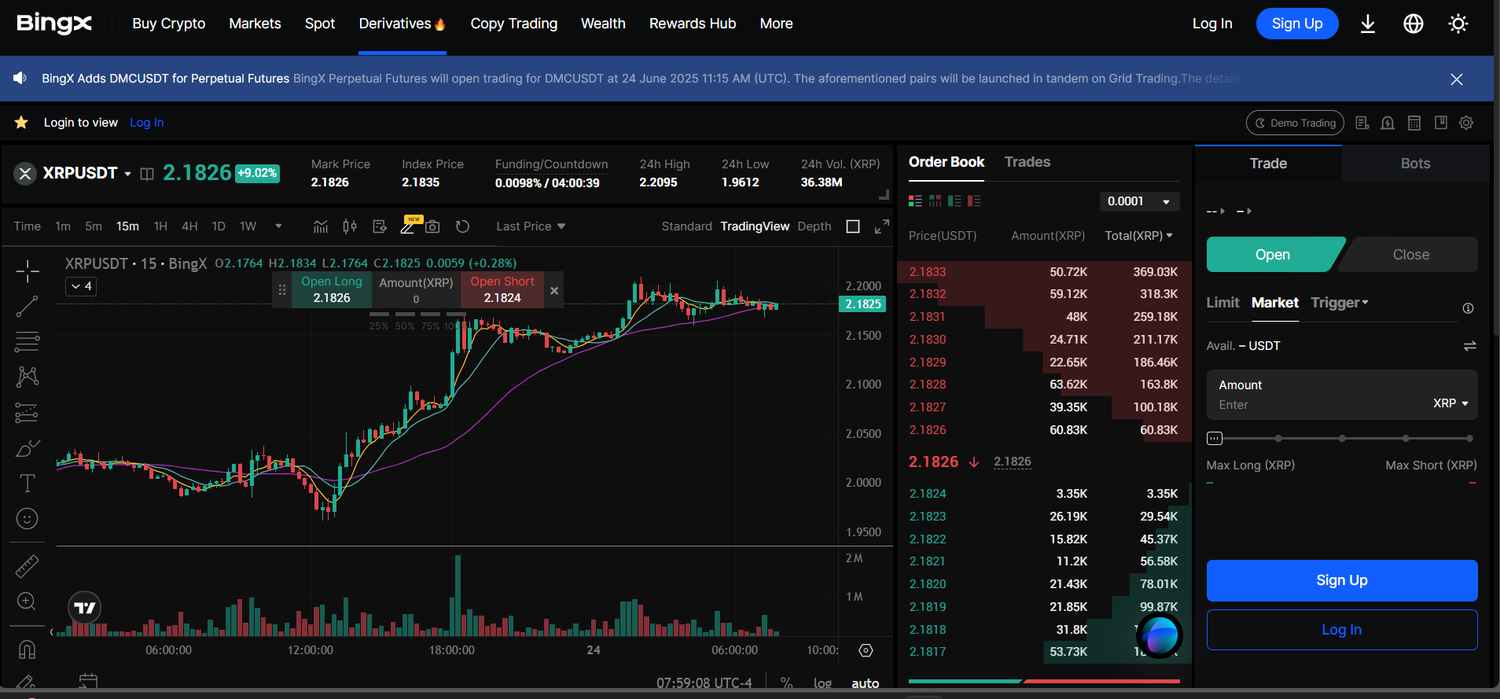Toggle the auto scale option
This screenshot has width=1500, height=699.
coord(865,684)
